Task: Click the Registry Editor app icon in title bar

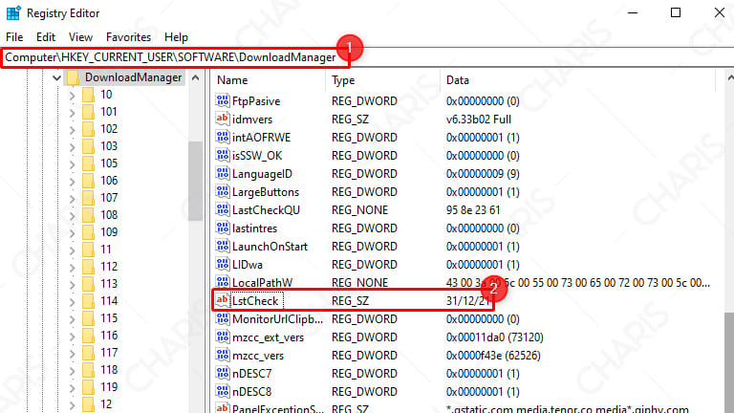Action: pyautogui.click(x=13, y=12)
